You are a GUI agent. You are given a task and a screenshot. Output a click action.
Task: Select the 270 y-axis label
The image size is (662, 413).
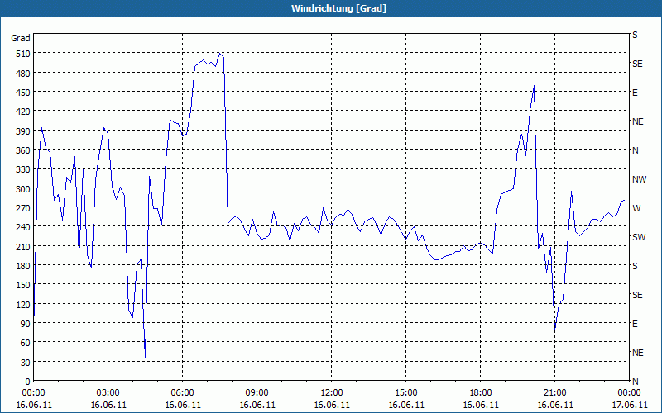23,208
